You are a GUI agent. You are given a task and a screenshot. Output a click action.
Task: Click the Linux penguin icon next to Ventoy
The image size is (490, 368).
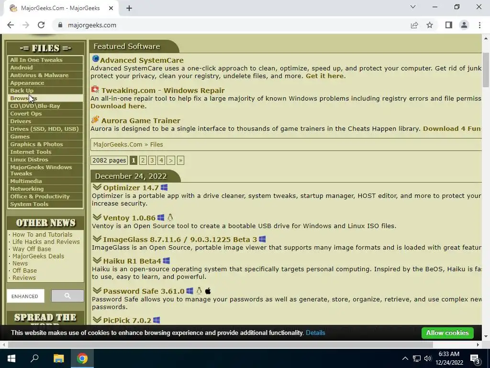click(x=170, y=218)
